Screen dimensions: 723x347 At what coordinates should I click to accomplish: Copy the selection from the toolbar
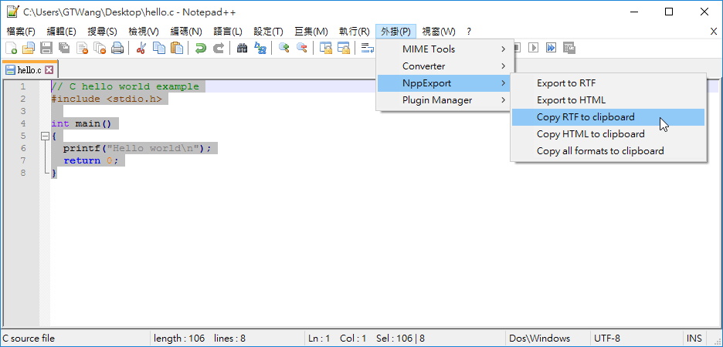(159, 48)
